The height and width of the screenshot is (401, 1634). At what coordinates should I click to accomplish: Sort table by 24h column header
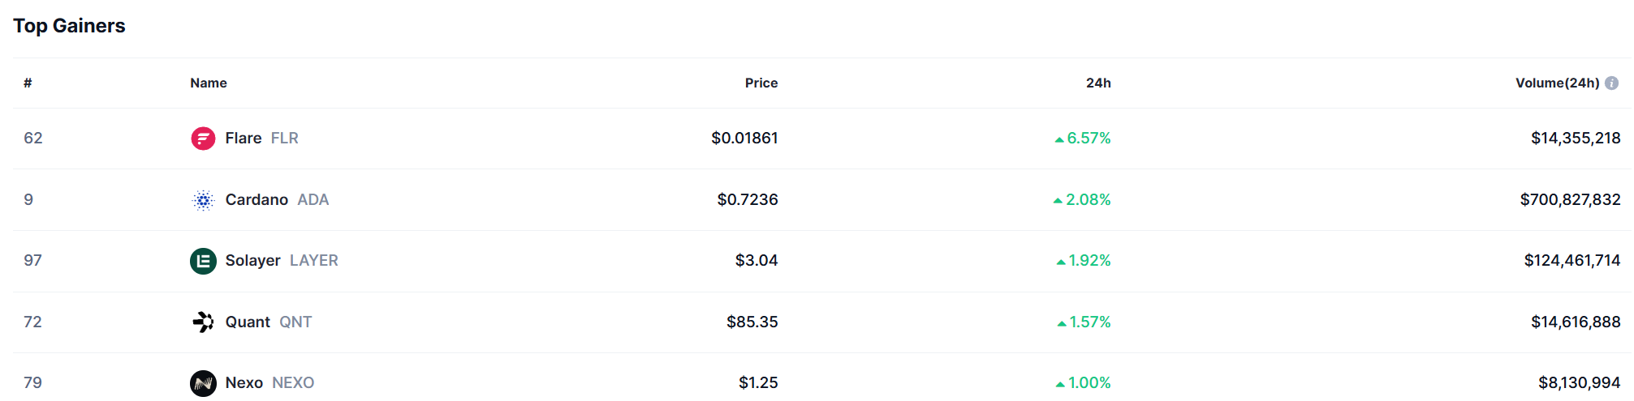tap(1098, 83)
